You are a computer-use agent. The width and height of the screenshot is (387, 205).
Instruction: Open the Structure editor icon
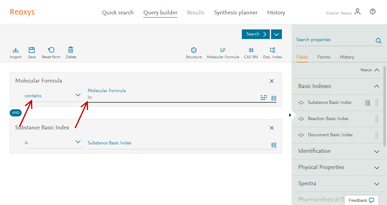[194, 50]
